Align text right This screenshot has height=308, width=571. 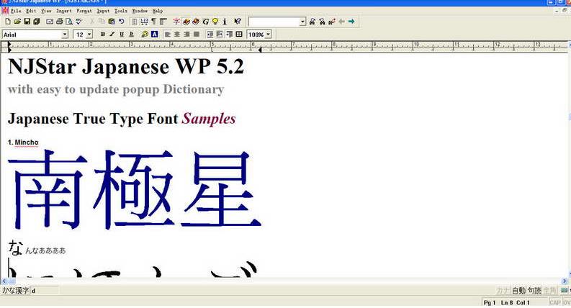(186, 35)
